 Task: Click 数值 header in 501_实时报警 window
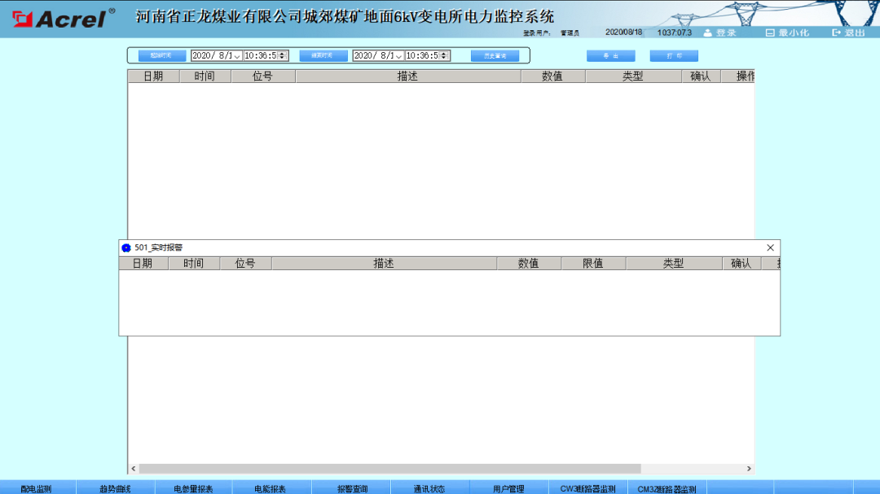(528, 264)
